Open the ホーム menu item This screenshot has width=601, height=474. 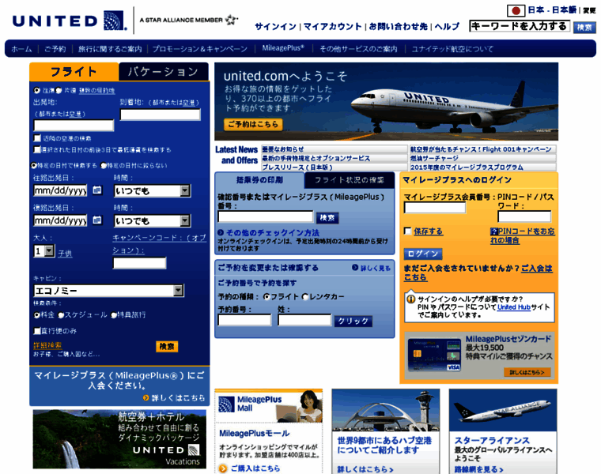(x=21, y=49)
